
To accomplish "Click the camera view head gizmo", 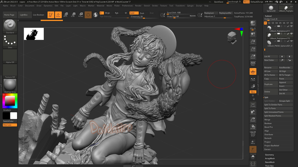I will point(232,38).
